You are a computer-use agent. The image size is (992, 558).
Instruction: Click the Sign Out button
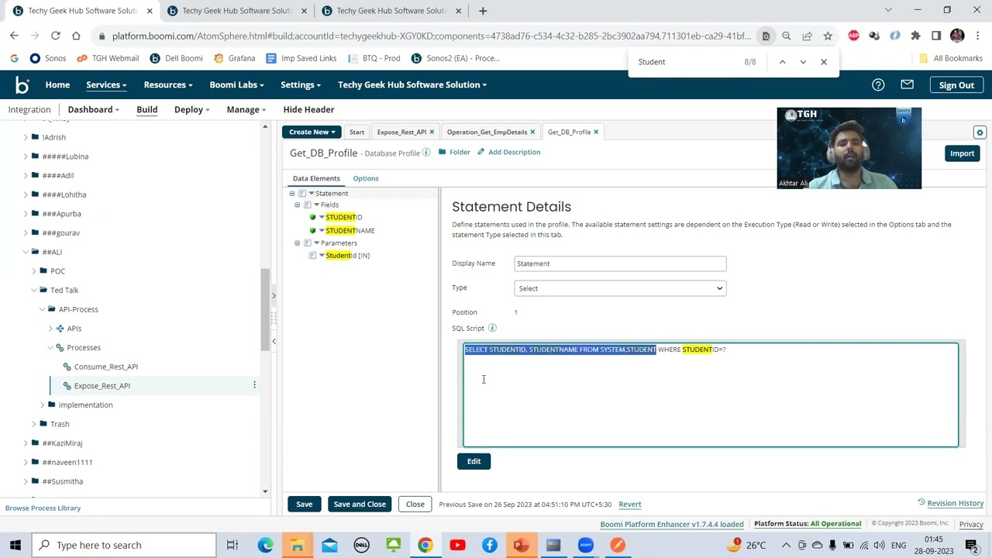(956, 85)
